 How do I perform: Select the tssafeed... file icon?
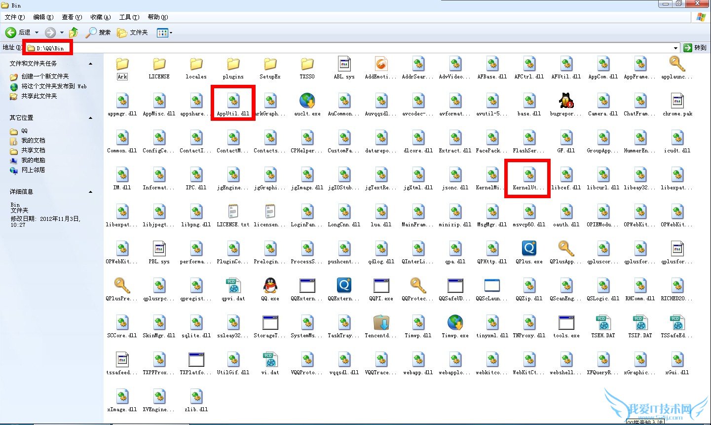pos(122,359)
